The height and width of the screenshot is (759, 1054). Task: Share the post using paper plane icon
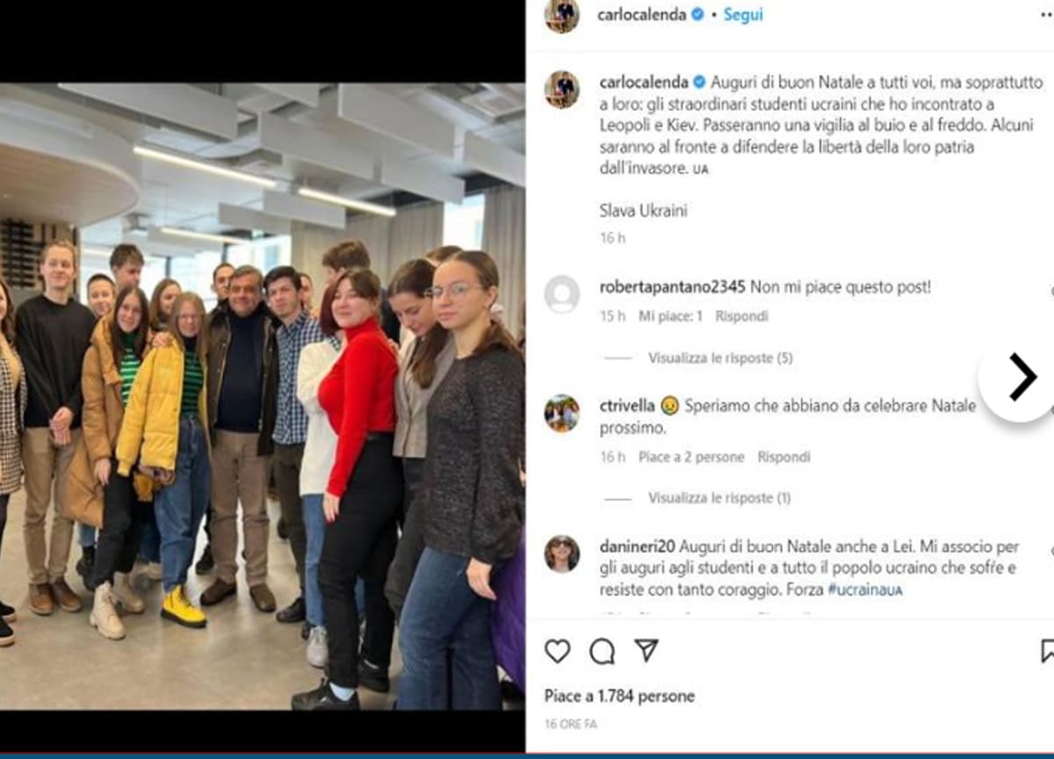[x=646, y=650]
